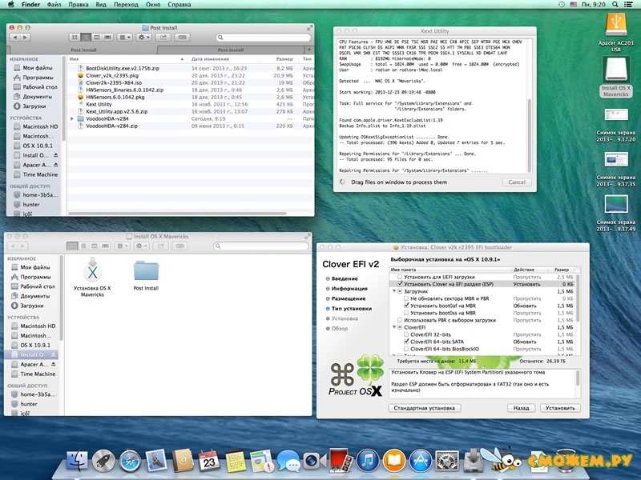The width and height of the screenshot is (641, 480).
Task: Expand the VoodooHDA-v284 folder
Action: (72, 118)
